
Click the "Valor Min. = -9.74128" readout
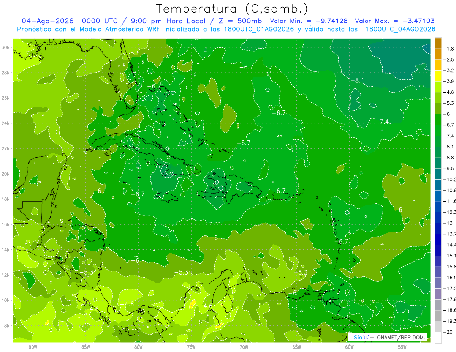(309, 21)
